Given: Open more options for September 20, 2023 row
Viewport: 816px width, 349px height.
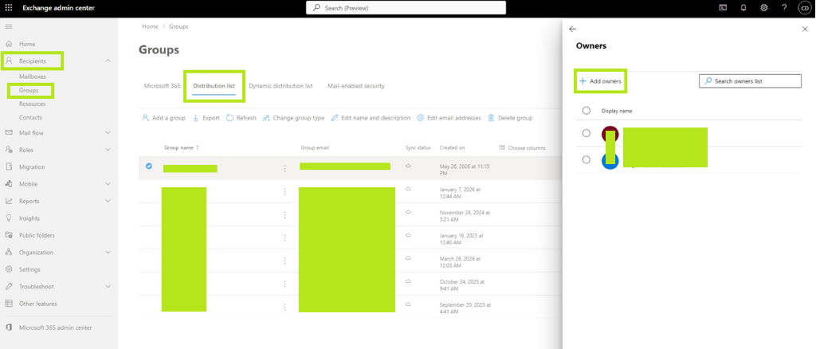Looking at the screenshot, I should pyautogui.click(x=284, y=307).
